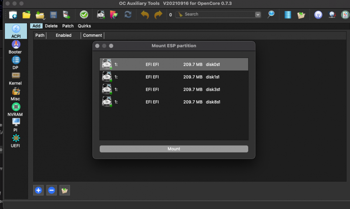Click the Enabled column header
Viewport: 350px width, 209px height.
click(x=64, y=35)
